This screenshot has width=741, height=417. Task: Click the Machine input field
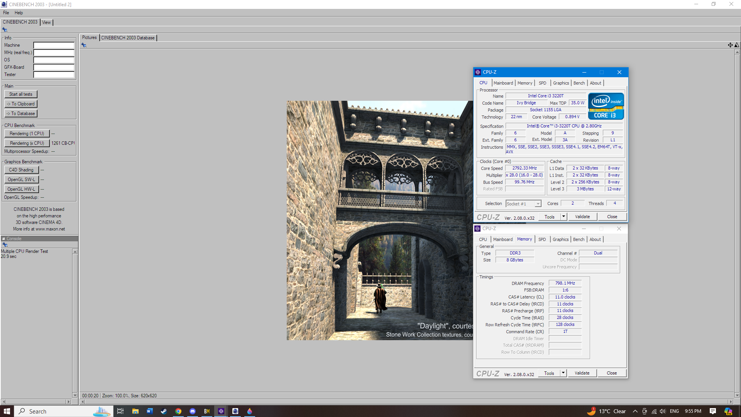tap(54, 45)
